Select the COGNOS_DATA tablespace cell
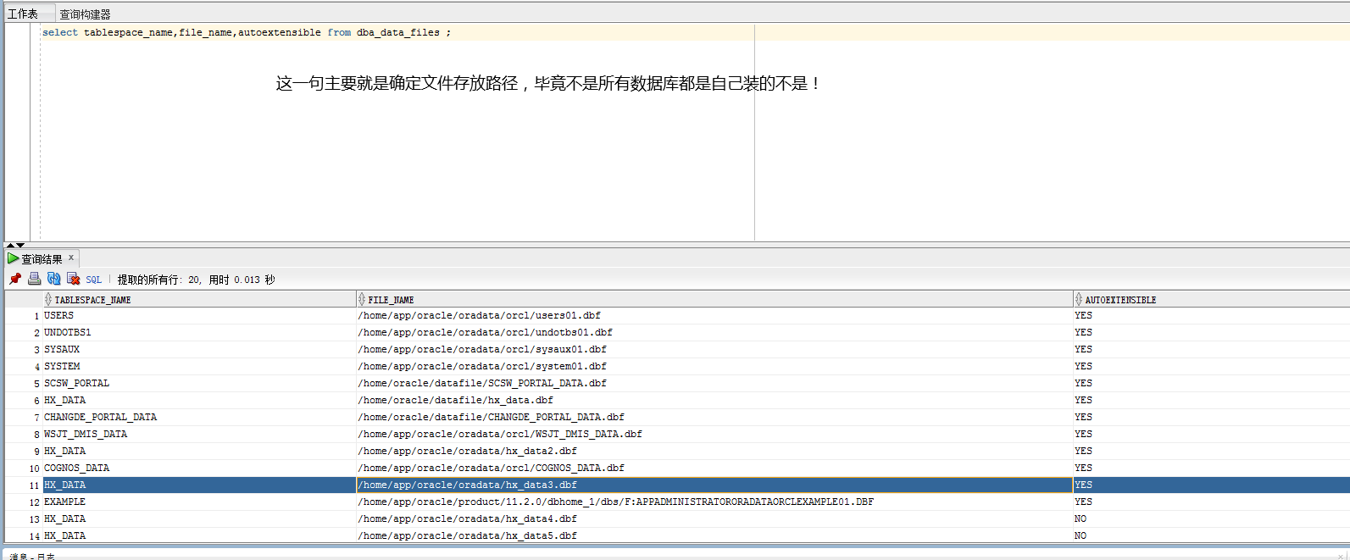This screenshot has width=1350, height=560. pyautogui.click(x=198, y=468)
